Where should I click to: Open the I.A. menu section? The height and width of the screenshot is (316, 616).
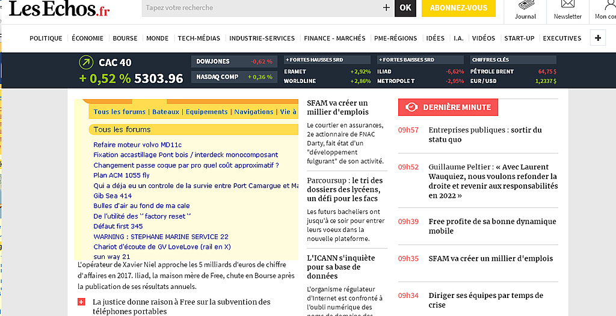coord(458,38)
